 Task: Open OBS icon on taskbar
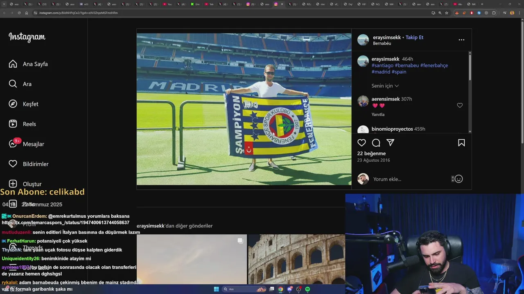(298, 289)
